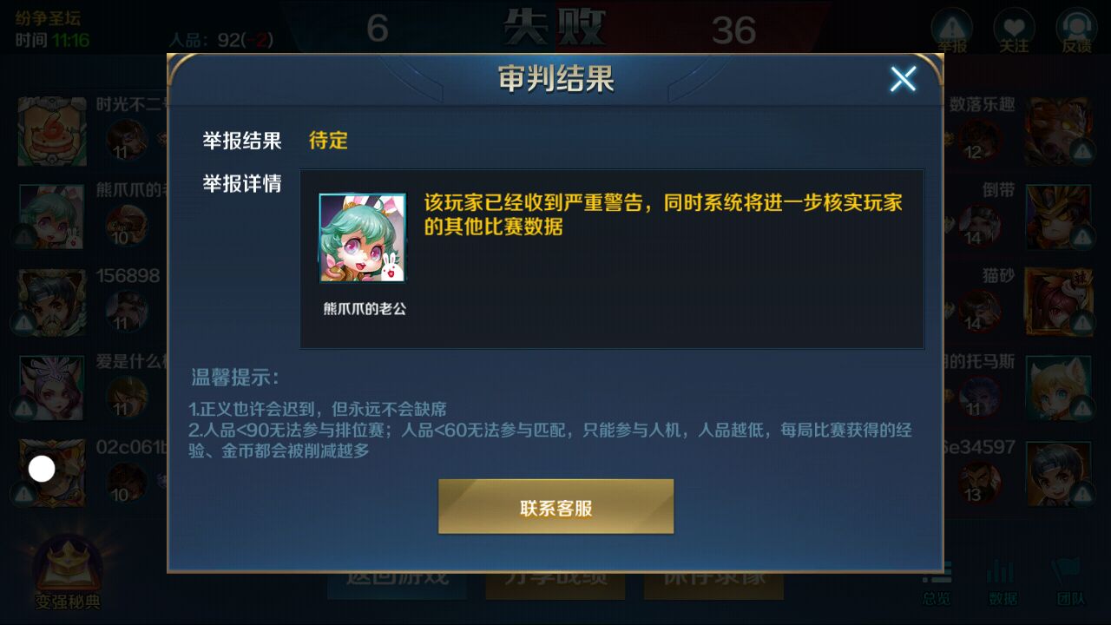
Task: Select the reported player avatar 熊爪爪的老公
Action: (362, 238)
